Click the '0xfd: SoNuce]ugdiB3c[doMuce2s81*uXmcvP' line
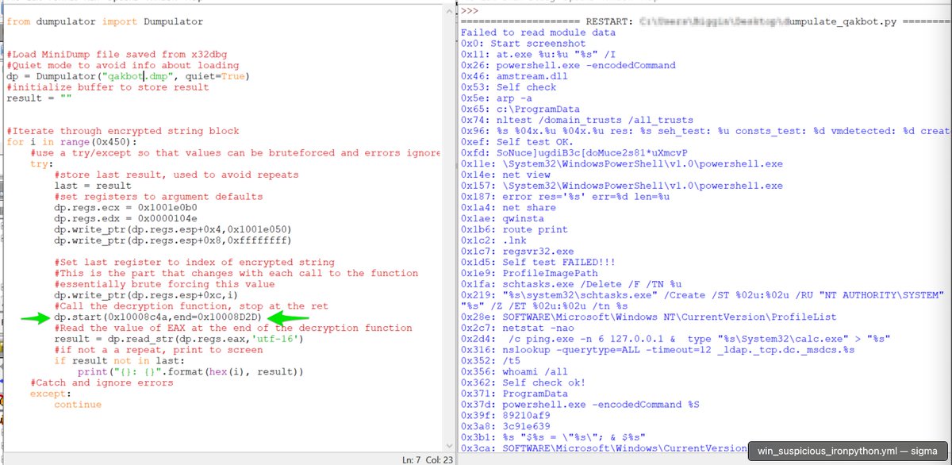The image size is (952, 465). point(574,152)
